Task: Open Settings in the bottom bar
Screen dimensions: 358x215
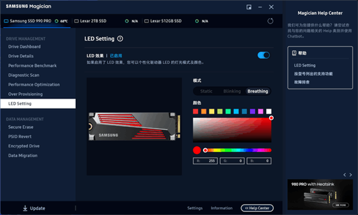Action: pyautogui.click(x=195, y=208)
